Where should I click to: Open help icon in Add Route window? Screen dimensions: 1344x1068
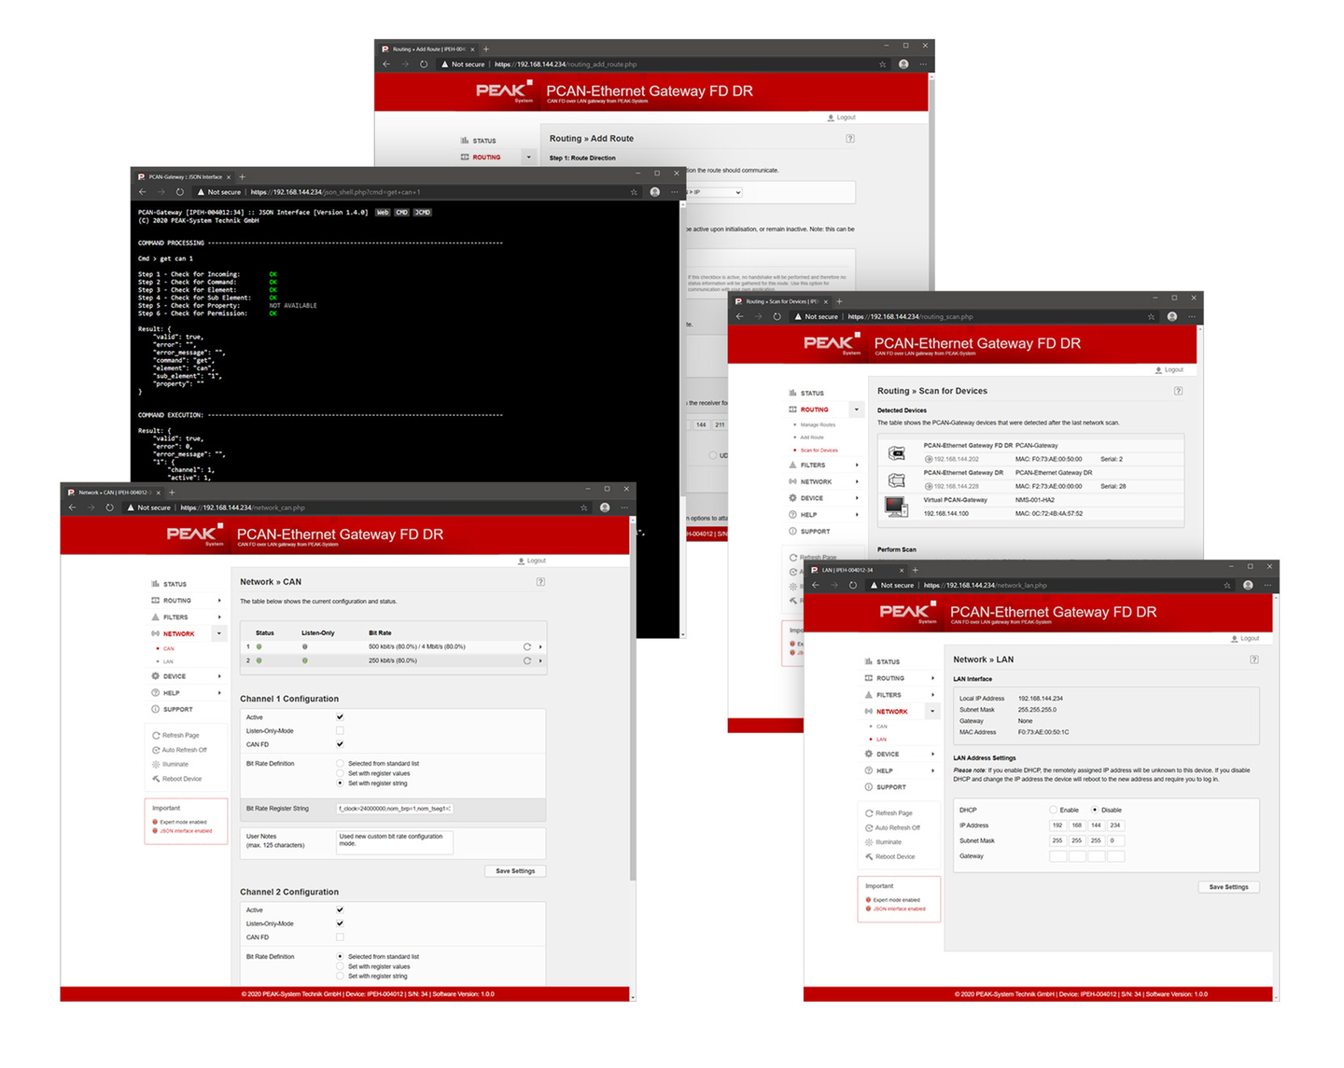coord(850,138)
